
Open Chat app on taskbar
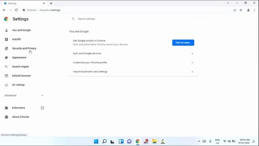coord(129,142)
